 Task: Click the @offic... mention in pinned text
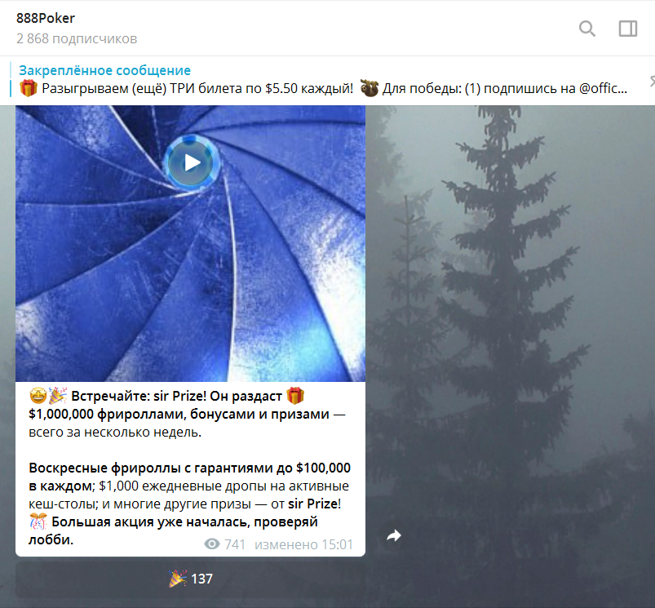[603, 89]
